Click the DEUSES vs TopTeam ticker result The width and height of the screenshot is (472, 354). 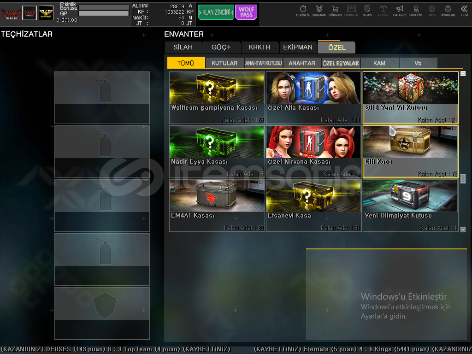tap(116, 349)
